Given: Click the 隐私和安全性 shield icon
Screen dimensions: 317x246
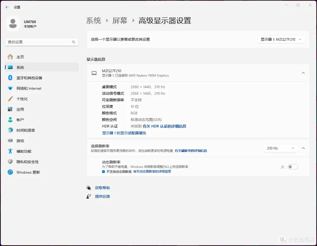Looking at the screenshot, I should point(10,162).
